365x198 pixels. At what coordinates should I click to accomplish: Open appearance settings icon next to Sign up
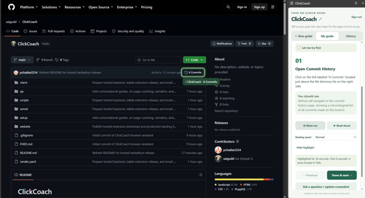point(273,7)
